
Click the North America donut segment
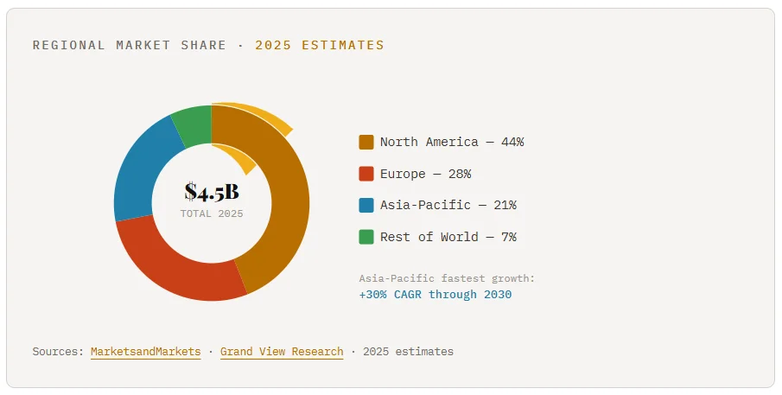pos(287,207)
